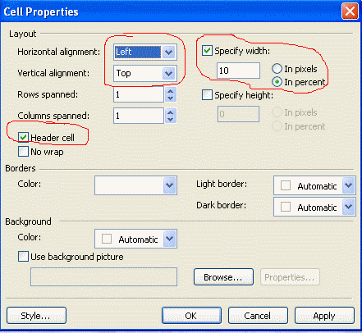This screenshot has height=333, width=362.
Task: Check Use background picture option
Action: (23, 257)
